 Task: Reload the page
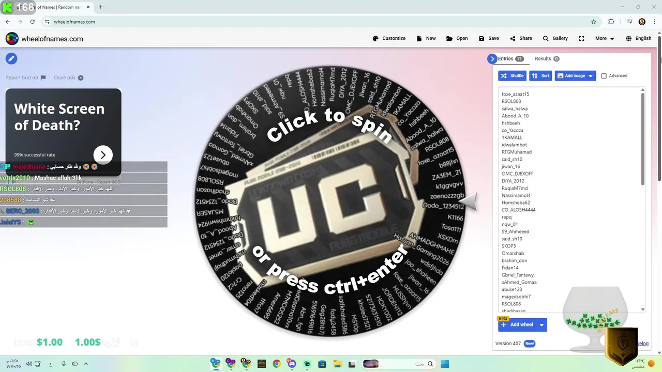32,22
